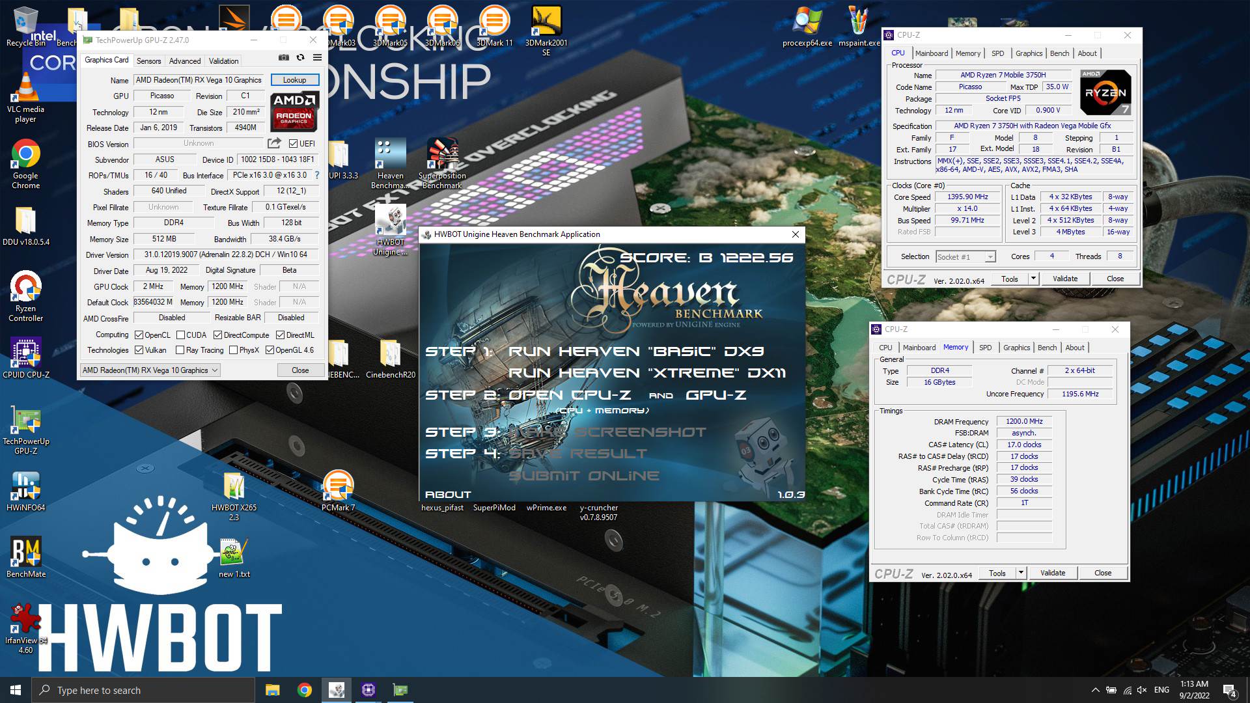Click the GPU name field in GPU-Z
The height and width of the screenshot is (703, 1250).
point(200,80)
